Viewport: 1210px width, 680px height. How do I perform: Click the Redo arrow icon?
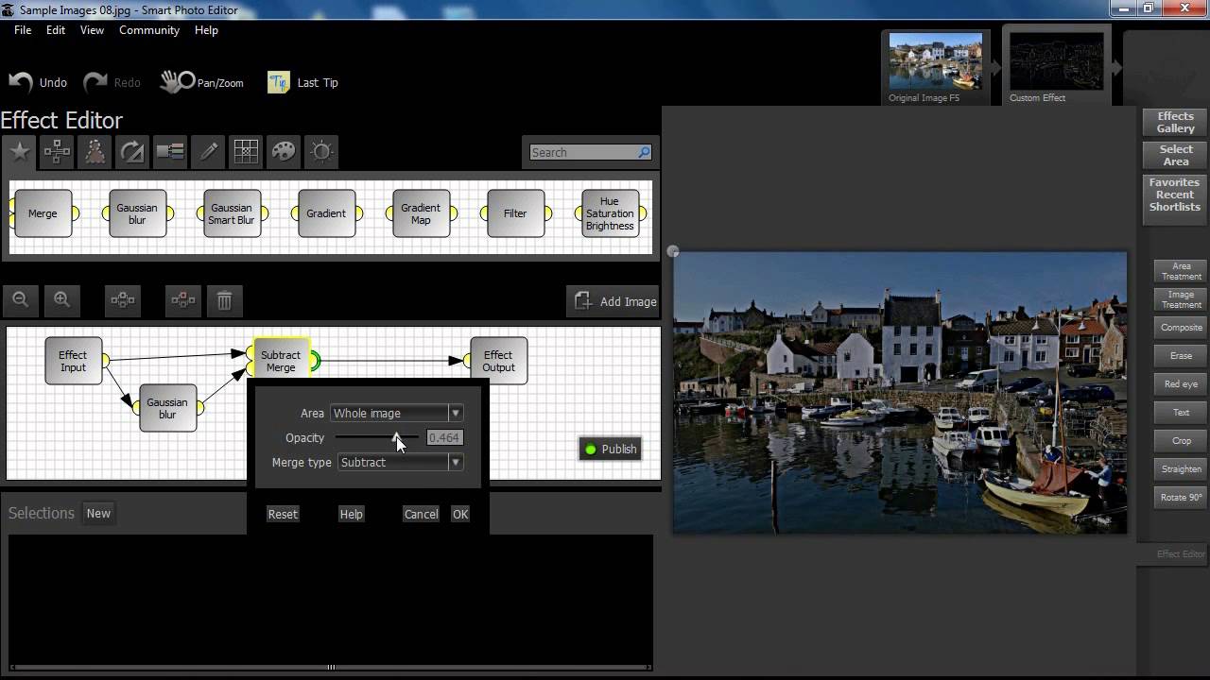click(95, 82)
